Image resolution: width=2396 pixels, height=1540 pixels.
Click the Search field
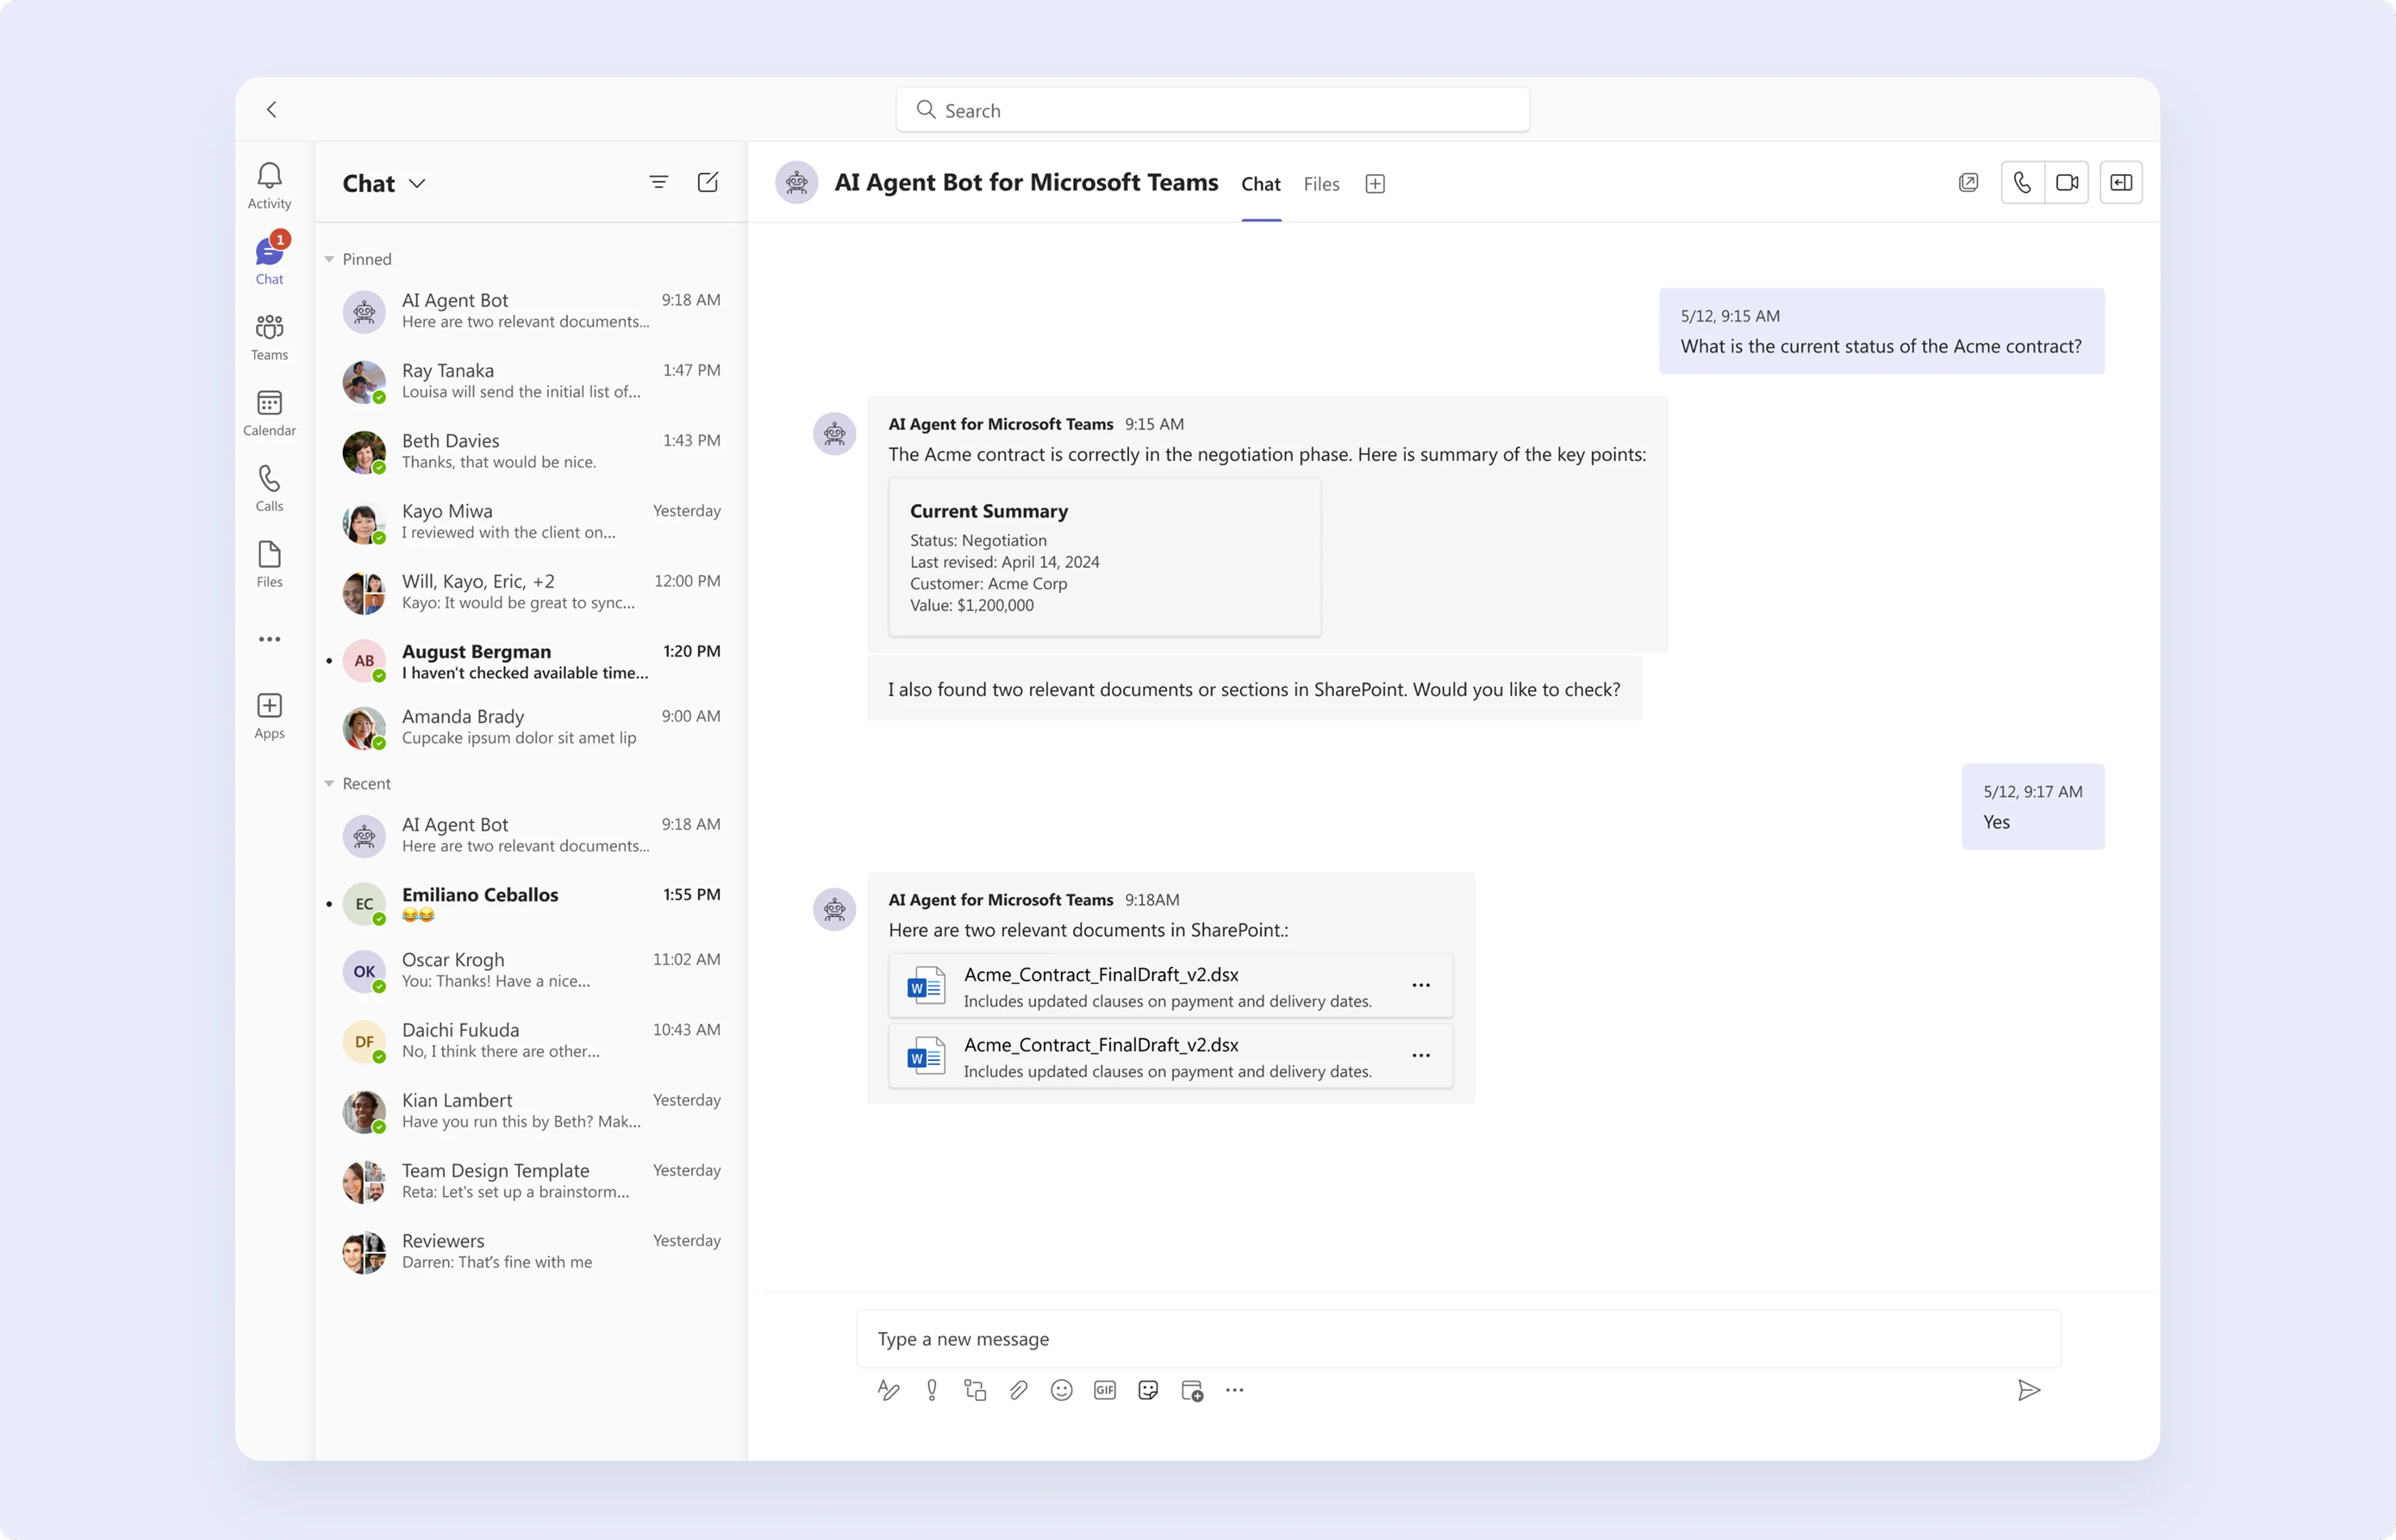point(1212,110)
